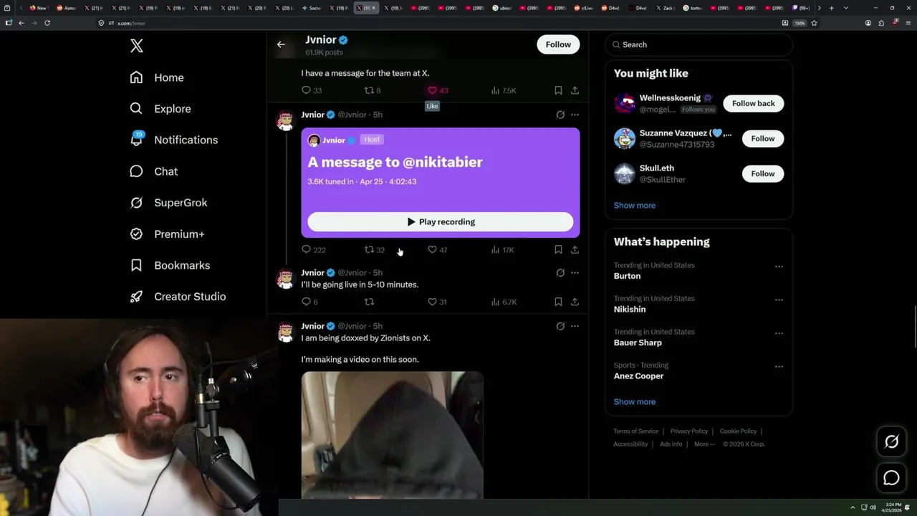The image size is (917, 516).
Task: Open the floating chat messages button
Action: [x=892, y=478]
